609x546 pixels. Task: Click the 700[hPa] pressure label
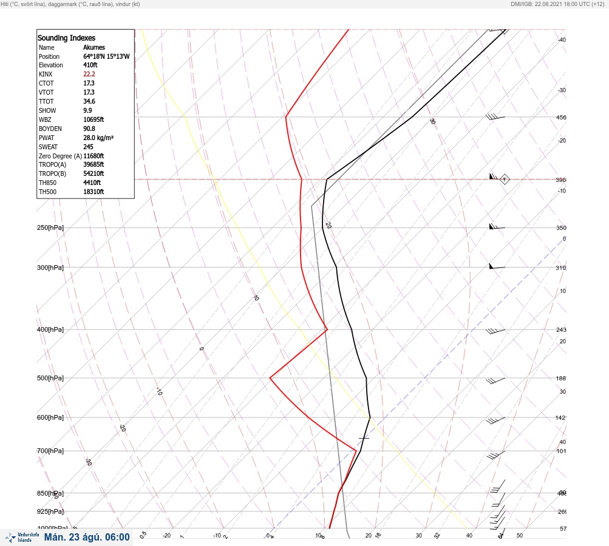coord(50,451)
